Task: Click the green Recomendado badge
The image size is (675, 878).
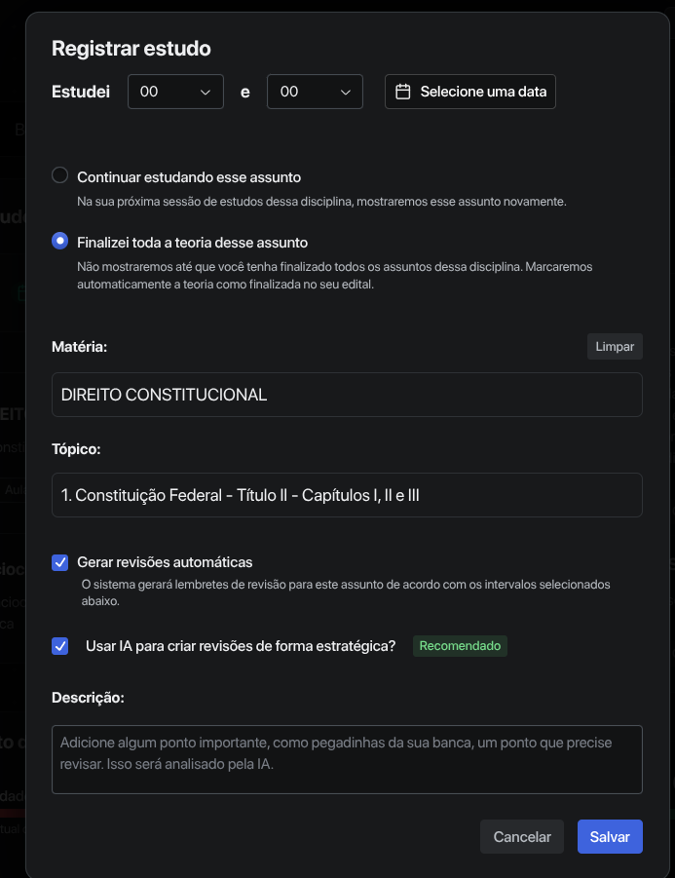Action: pyautogui.click(x=460, y=646)
